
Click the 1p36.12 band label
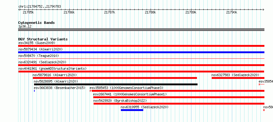point(25,27)
